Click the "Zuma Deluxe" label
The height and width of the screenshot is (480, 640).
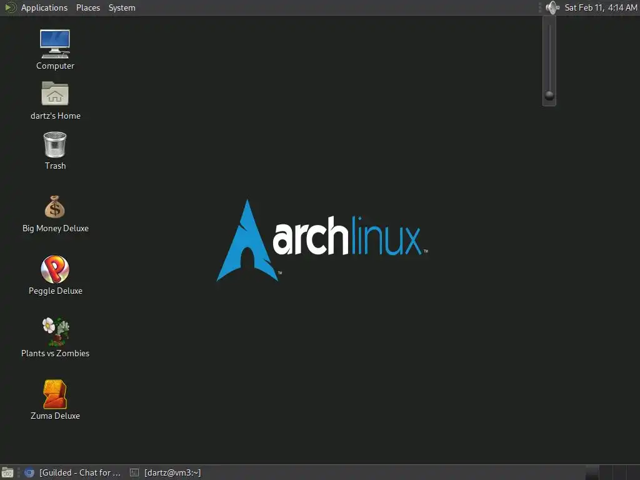point(55,416)
